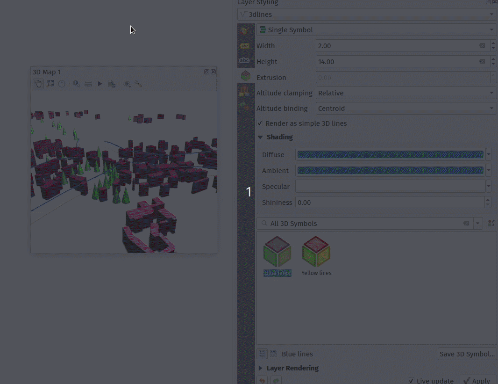Toggle the Live update checkbox

tap(411, 381)
